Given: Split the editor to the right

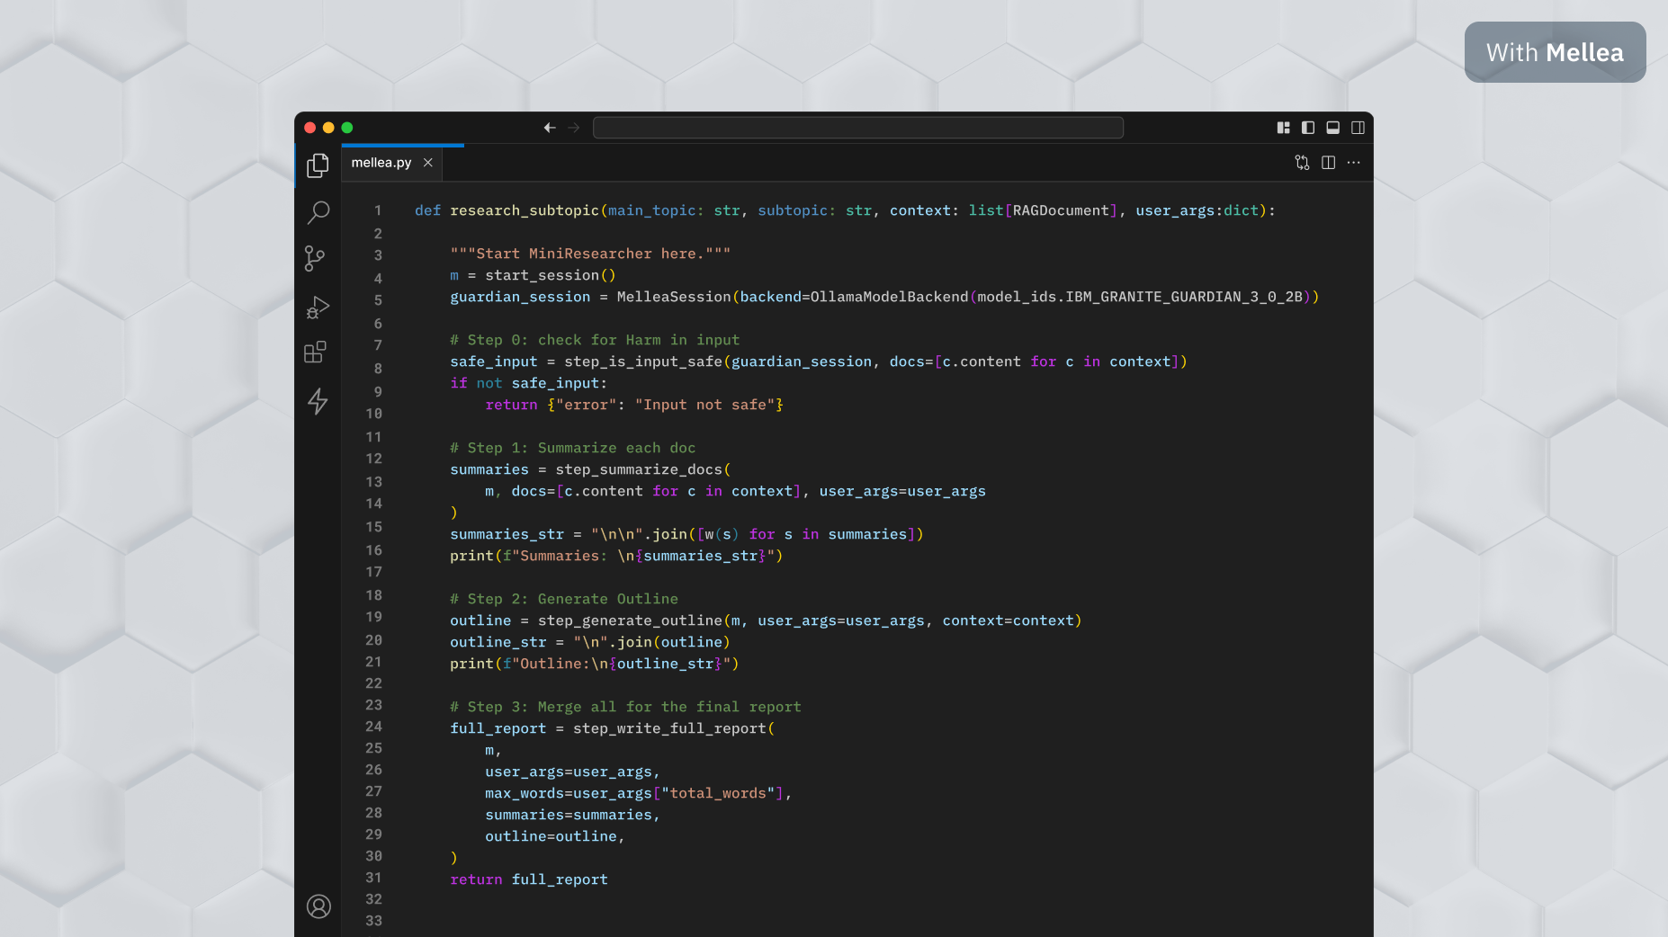Looking at the screenshot, I should pos(1328,163).
